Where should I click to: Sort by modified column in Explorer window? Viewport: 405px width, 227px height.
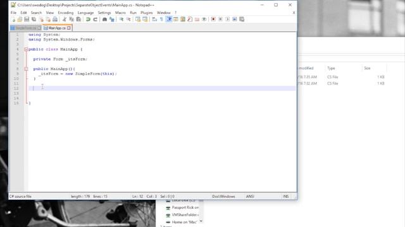point(306,68)
